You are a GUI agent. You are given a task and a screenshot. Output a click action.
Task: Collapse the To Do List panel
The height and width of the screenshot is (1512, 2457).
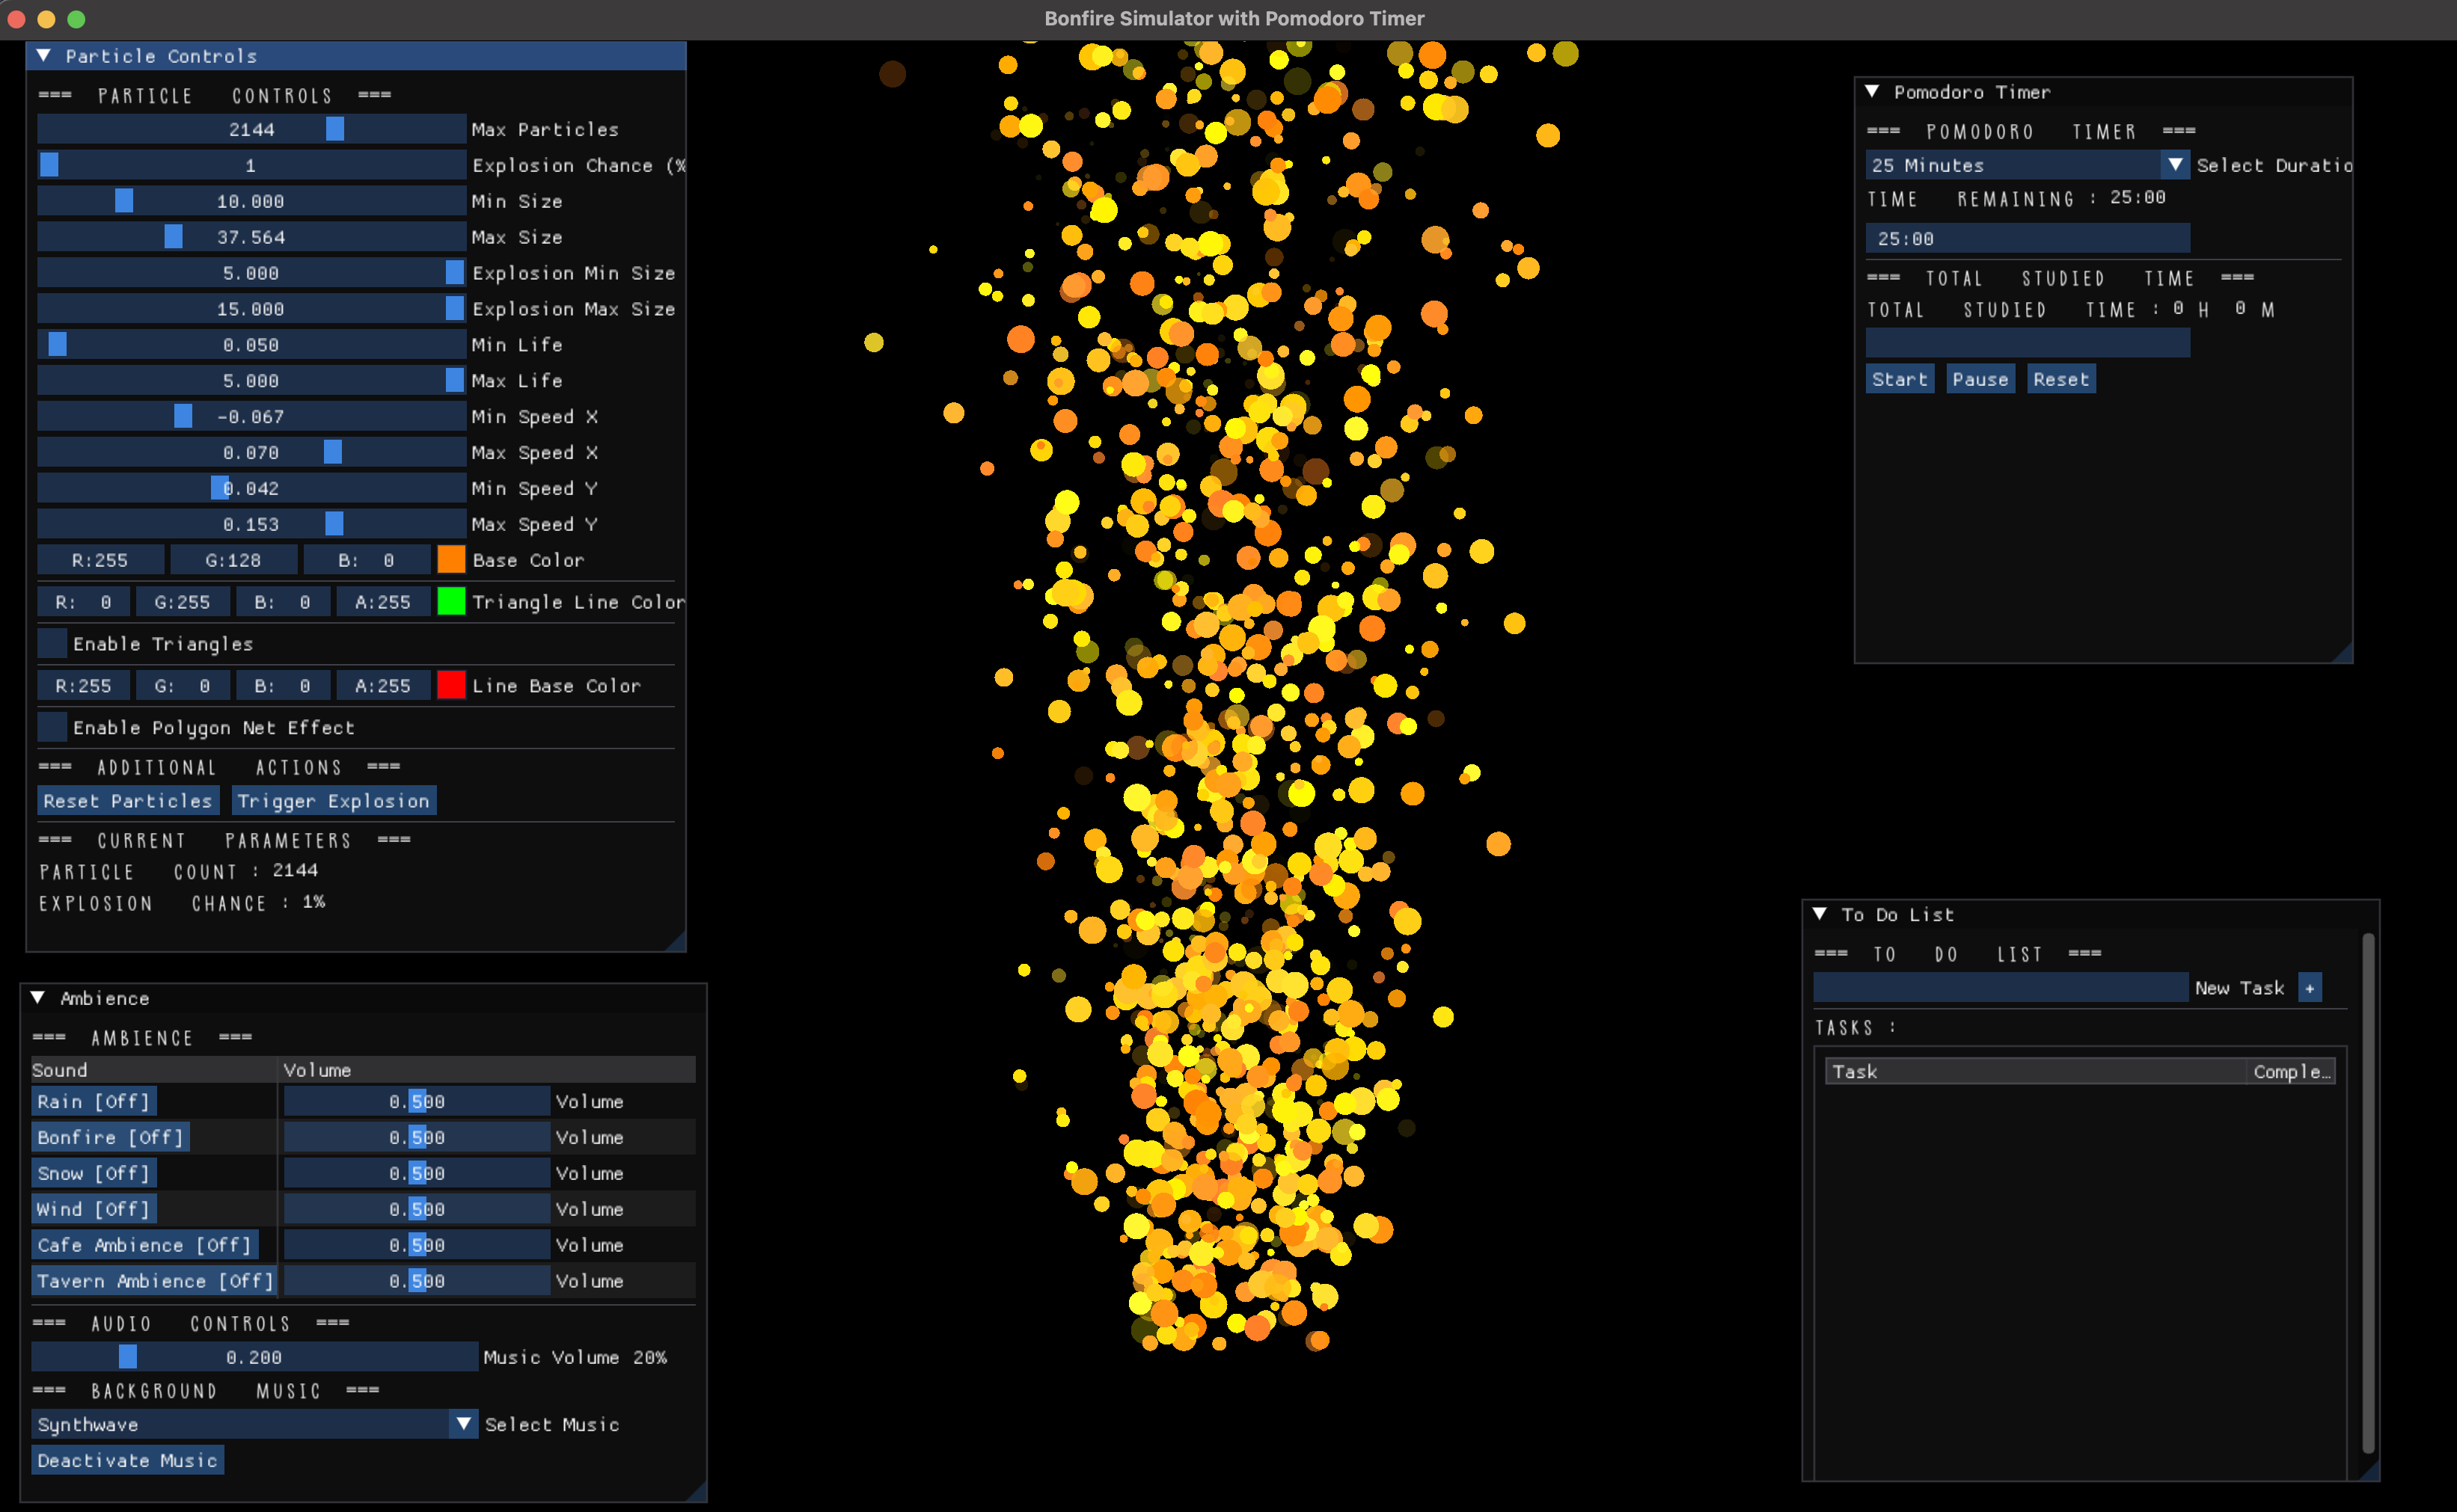click(x=1820, y=914)
